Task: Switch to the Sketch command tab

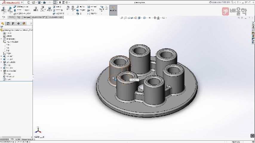Action: (11, 17)
